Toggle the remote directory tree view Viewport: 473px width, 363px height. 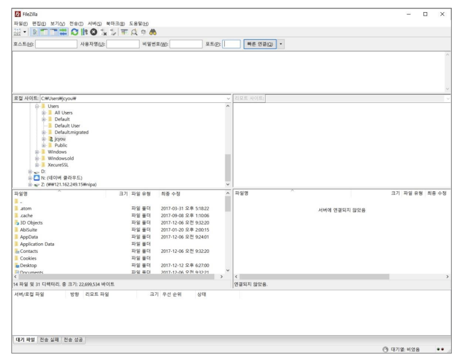point(53,32)
